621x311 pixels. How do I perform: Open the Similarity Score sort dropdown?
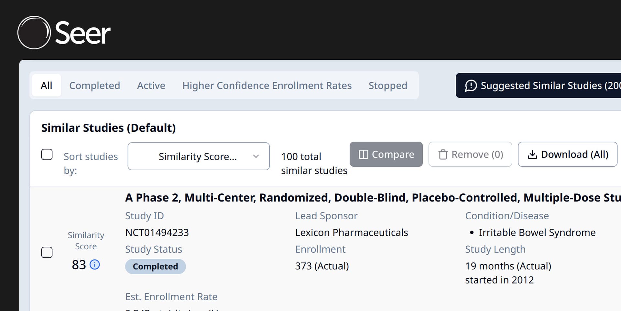click(198, 156)
